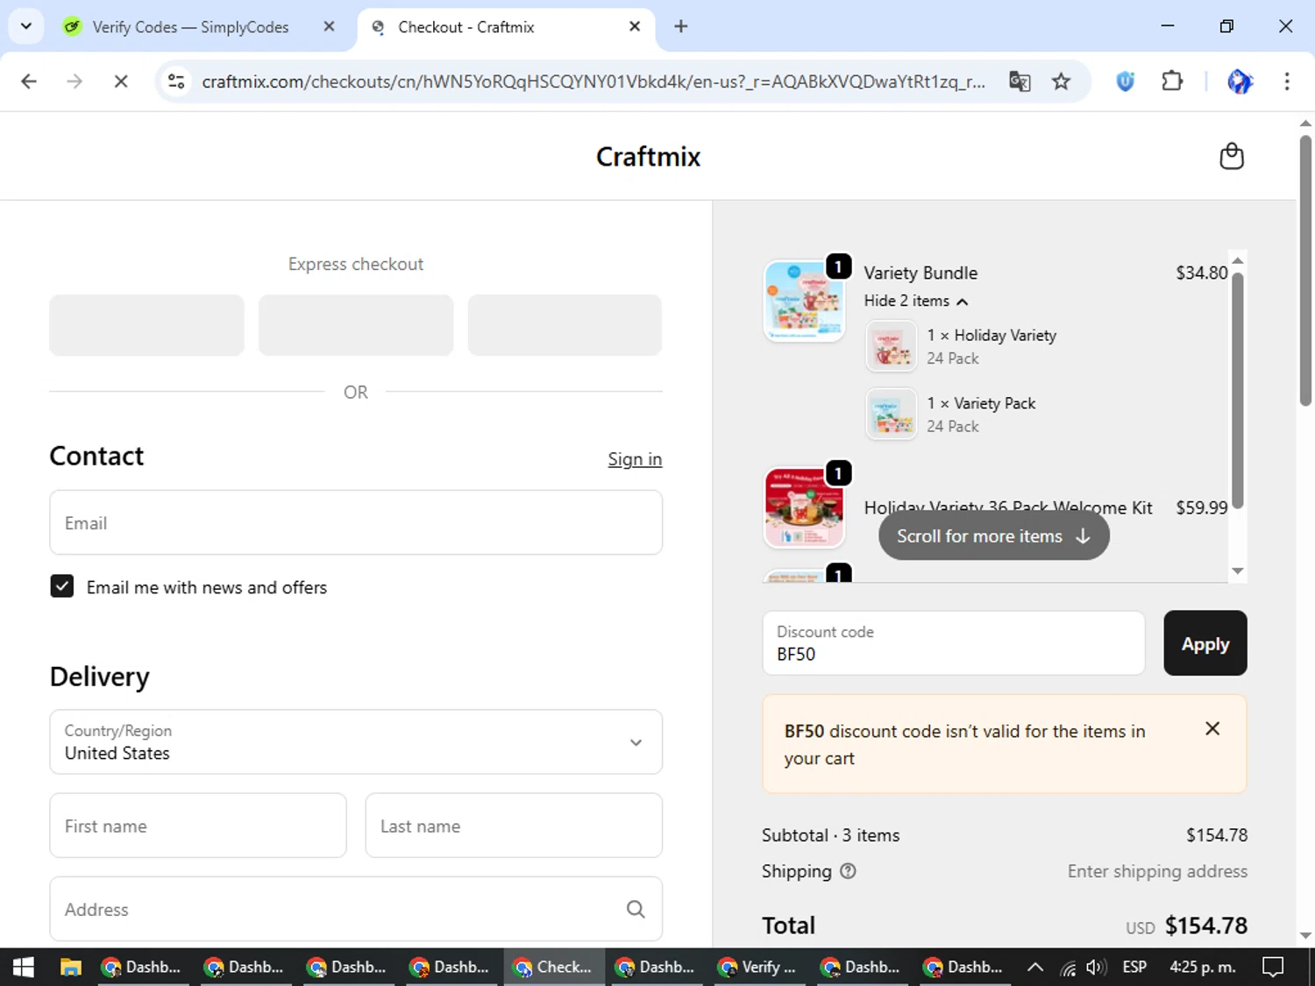Image resolution: width=1315 pixels, height=986 pixels.
Task: Collapse Hide 2 items in Variety Bundle
Action: click(915, 301)
